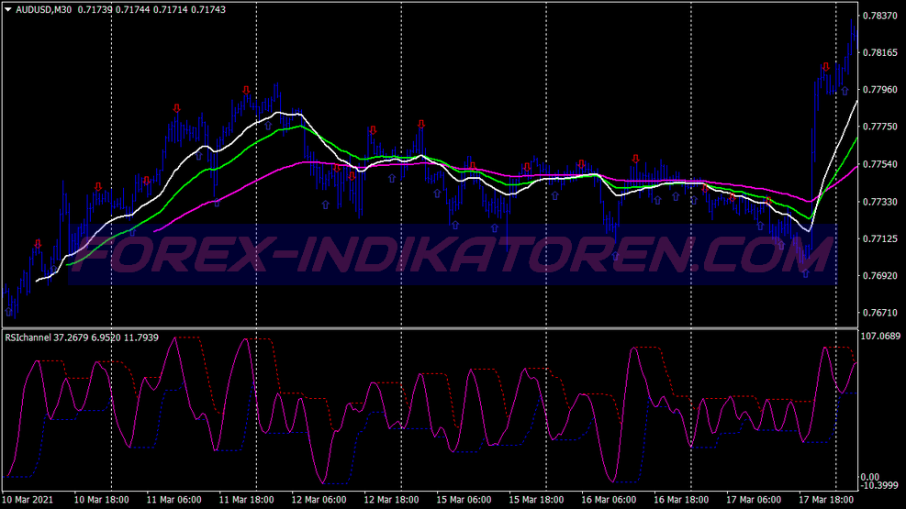Select the 0.77125 price axis label
Screen dimensions: 906x509
click(x=880, y=238)
